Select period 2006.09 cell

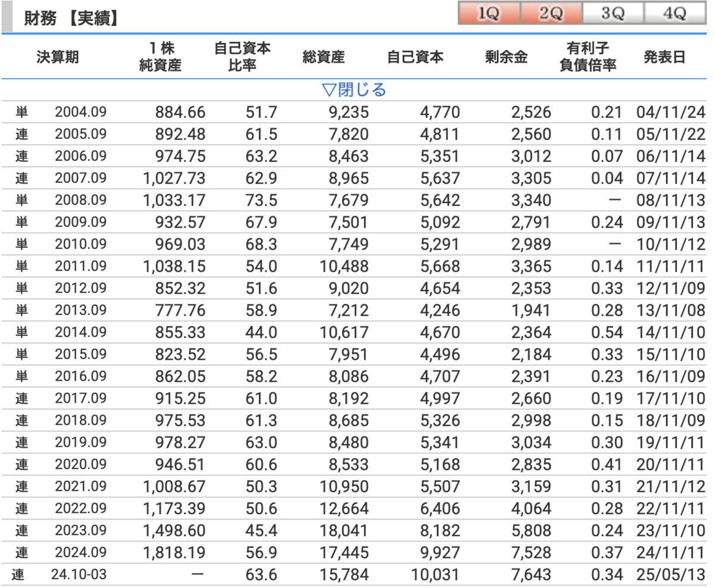[x=80, y=156]
